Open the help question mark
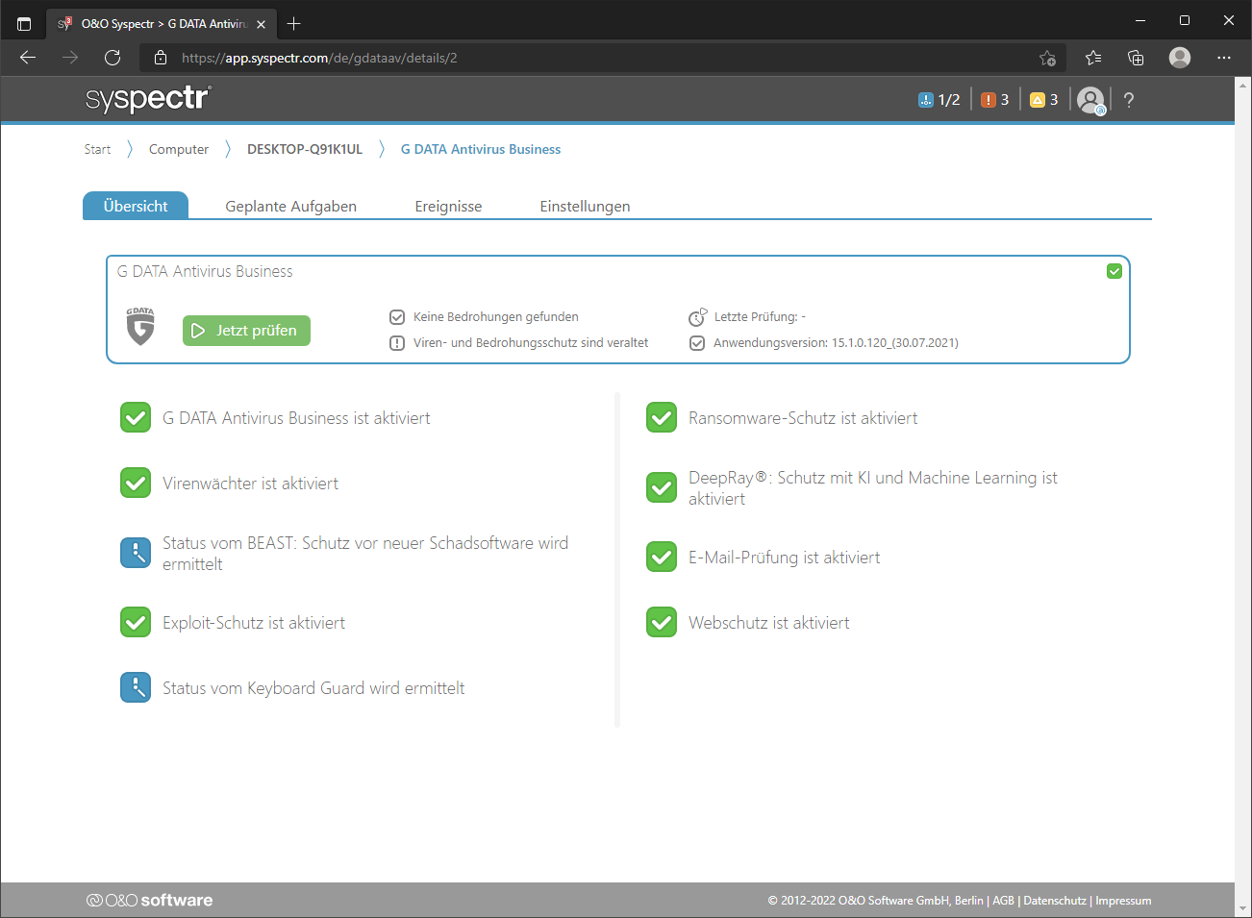 (1129, 100)
